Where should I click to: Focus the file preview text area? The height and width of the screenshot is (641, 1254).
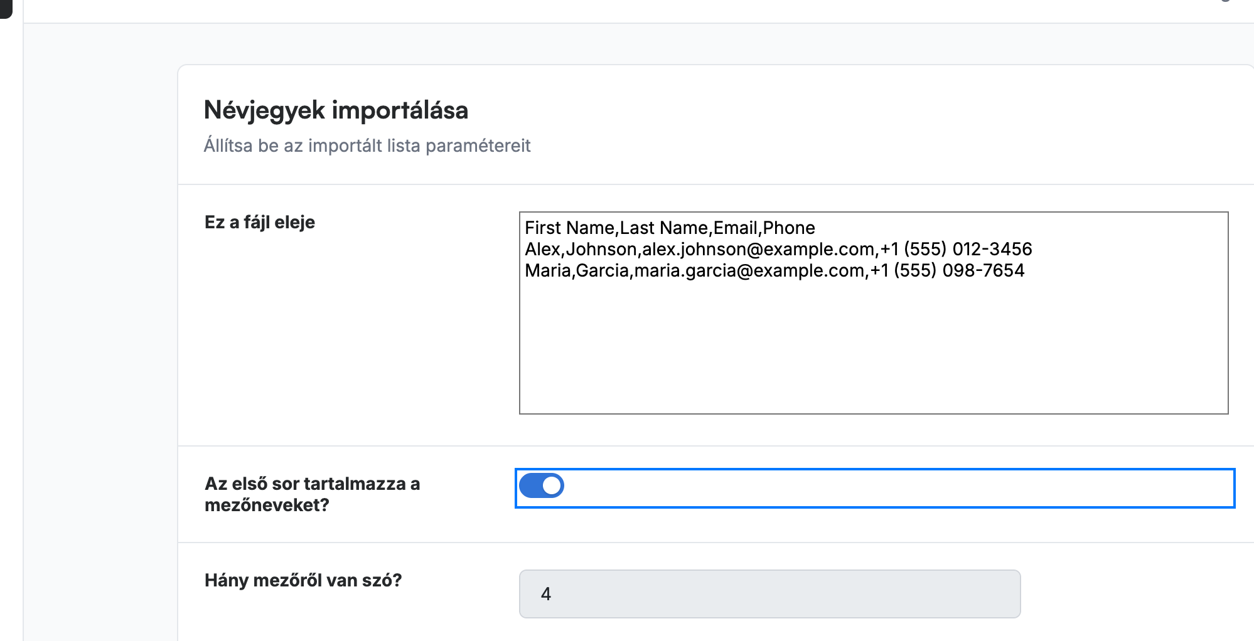[873, 313]
